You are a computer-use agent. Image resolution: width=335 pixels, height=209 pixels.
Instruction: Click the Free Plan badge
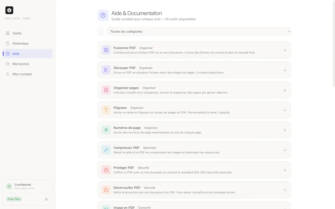pyautogui.click(x=14, y=199)
